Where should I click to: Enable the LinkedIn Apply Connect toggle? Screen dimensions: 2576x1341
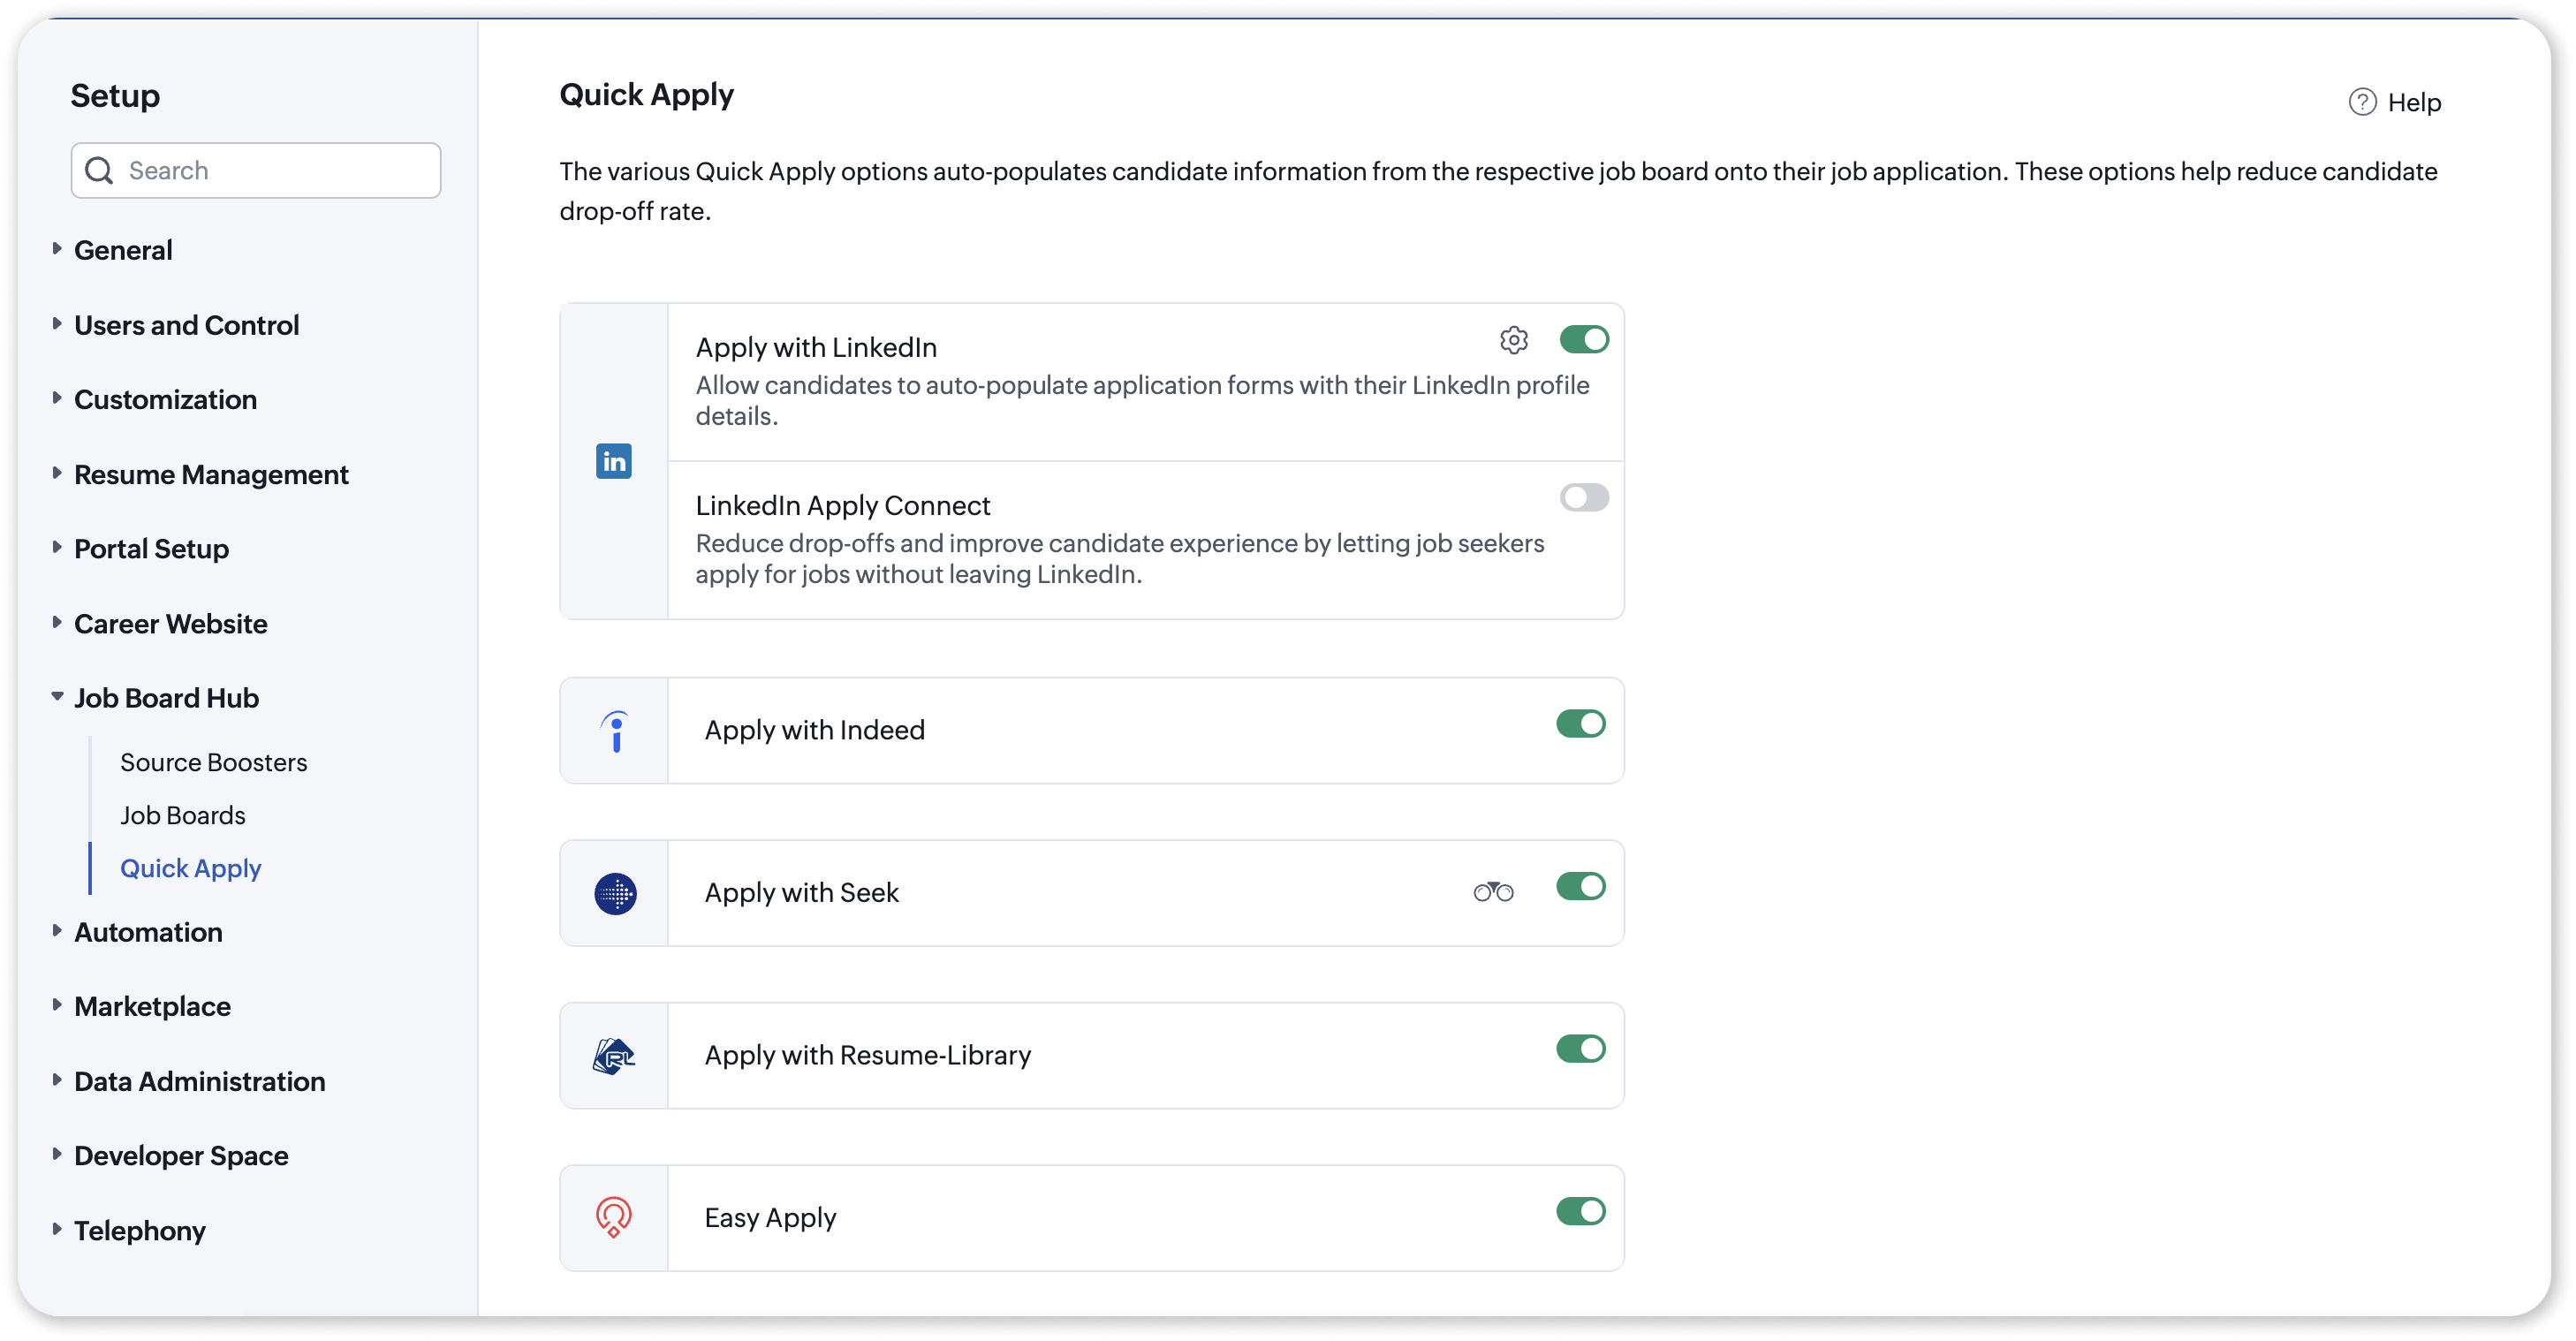coord(1584,497)
